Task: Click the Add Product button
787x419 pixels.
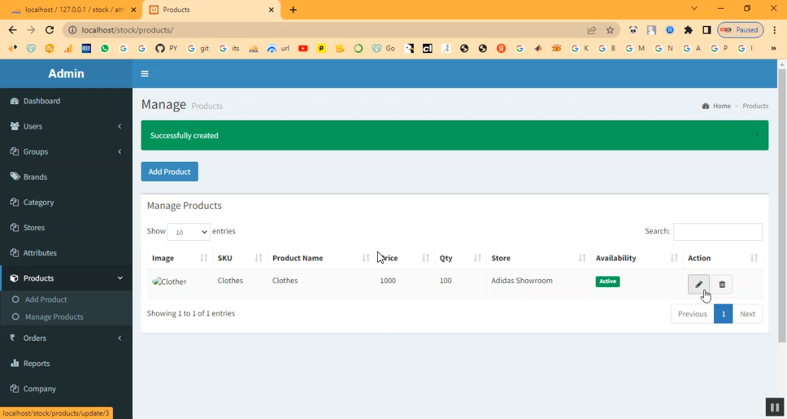Action: pyautogui.click(x=169, y=172)
